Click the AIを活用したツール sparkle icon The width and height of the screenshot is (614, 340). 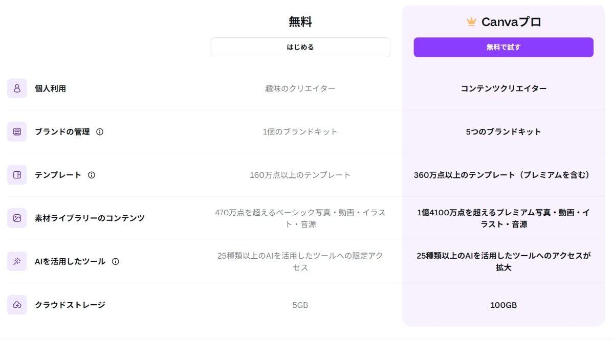pos(17,261)
